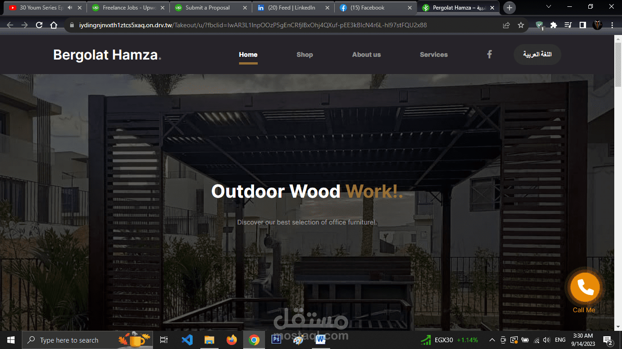Switch to the LinkedIn Feed tab

pyautogui.click(x=294, y=8)
